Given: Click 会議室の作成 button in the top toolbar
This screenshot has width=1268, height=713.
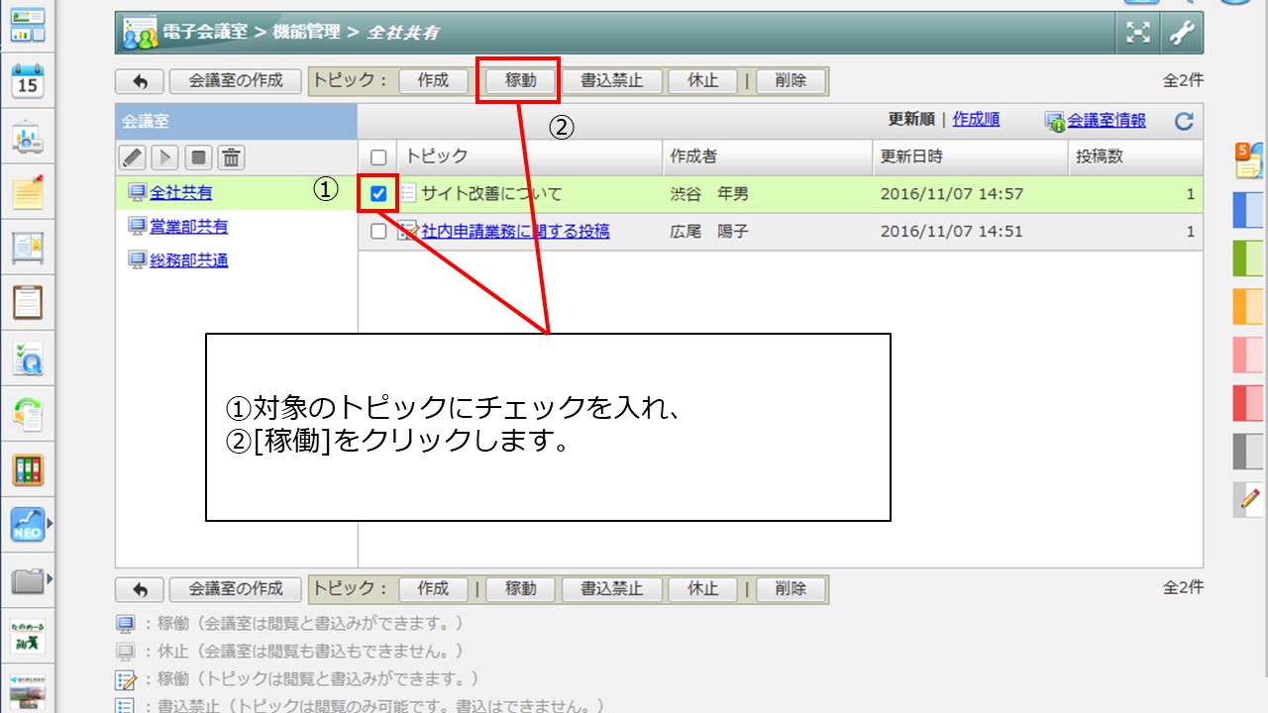Looking at the screenshot, I should (236, 81).
